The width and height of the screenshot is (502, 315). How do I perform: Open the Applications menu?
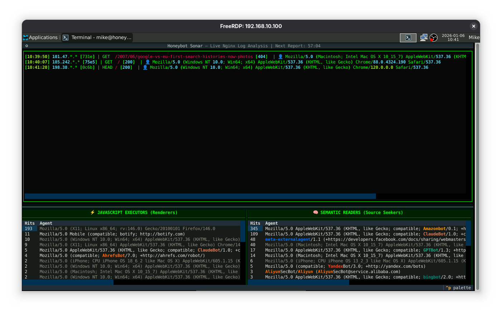40,37
